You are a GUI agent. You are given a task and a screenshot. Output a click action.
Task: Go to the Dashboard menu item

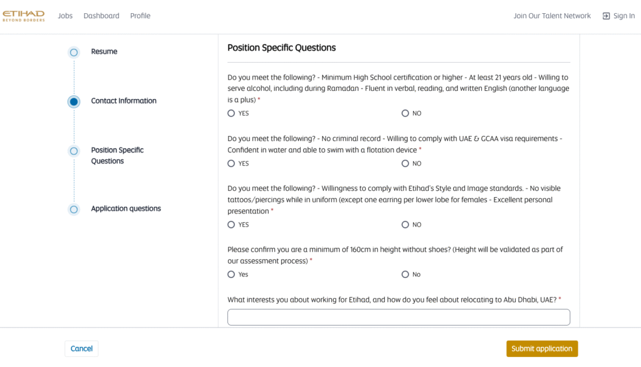(x=101, y=16)
